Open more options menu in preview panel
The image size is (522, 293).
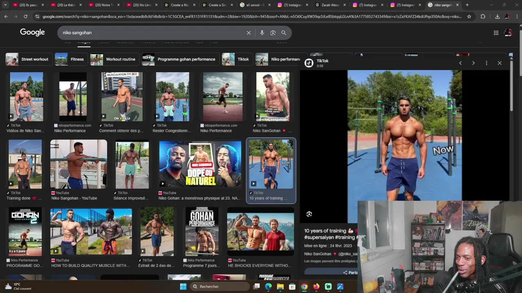pos(486,63)
